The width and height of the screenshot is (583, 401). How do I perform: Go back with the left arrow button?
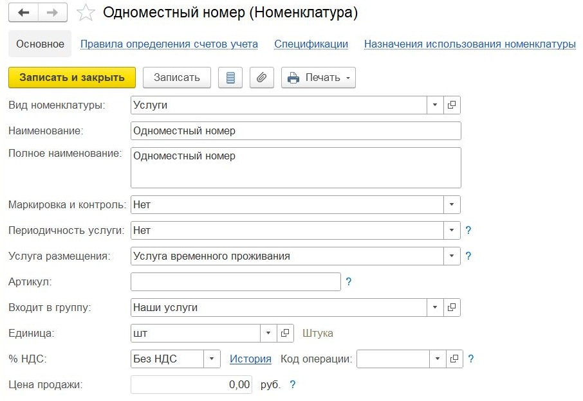23,13
